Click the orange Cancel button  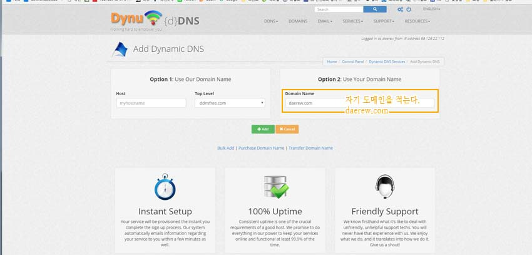click(x=287, y=129)
